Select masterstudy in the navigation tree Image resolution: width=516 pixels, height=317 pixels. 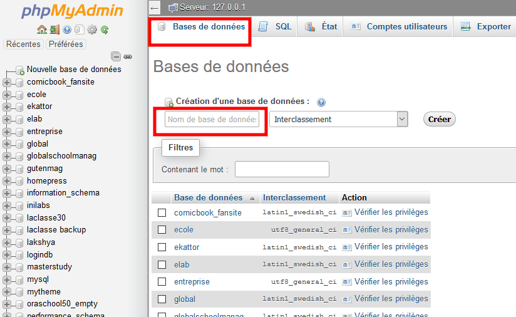click(x=49, y=267)
